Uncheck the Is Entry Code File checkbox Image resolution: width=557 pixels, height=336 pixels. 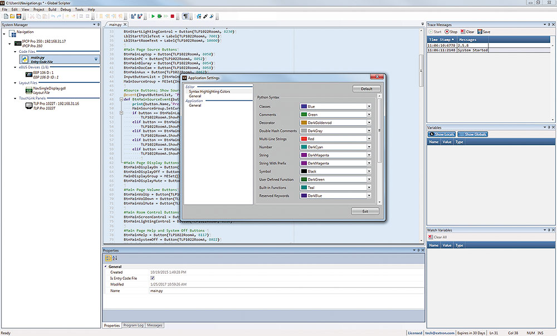[x=153, y=278]
